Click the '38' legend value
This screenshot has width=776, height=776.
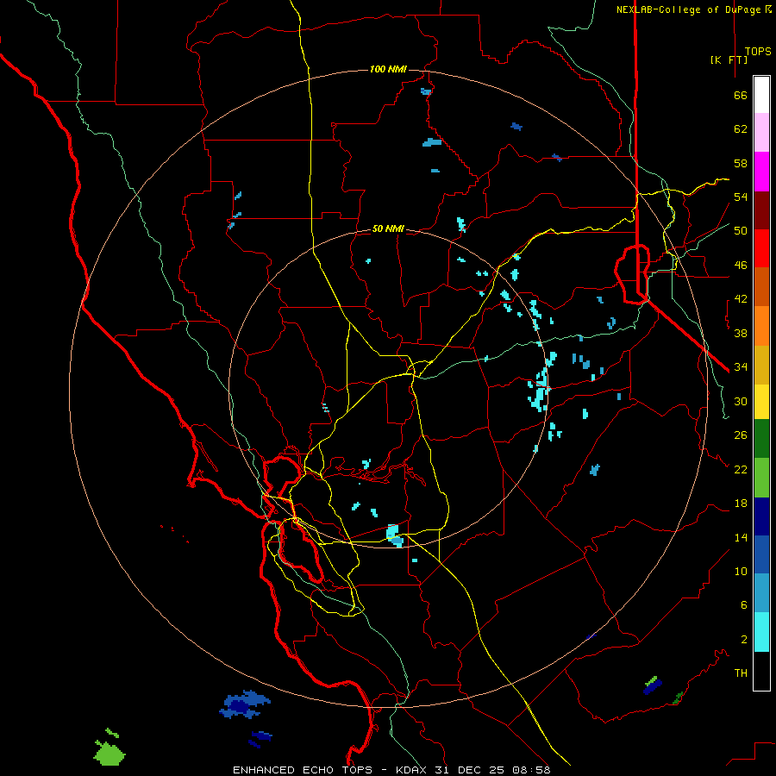tap(741, 333)
